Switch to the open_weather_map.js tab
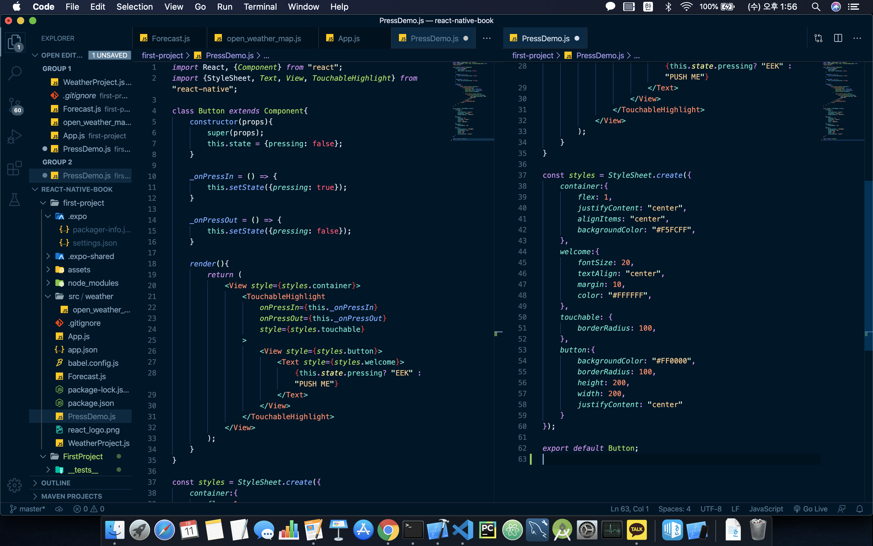873x546 pixels. tap(263, 38)
